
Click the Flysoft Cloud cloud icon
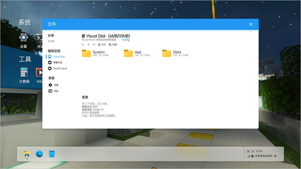(50, 68)
